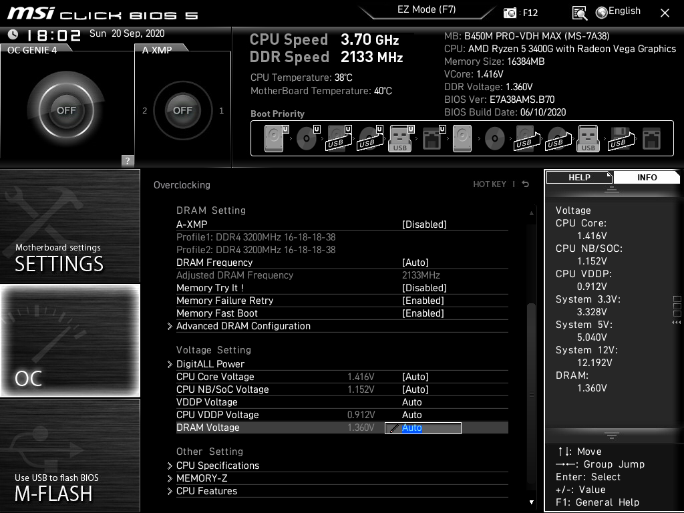The width and height of the screenshot is (684, 513).
Task: Click the lower grip handle of the Info panel
Action: click(x=612, y=435)
